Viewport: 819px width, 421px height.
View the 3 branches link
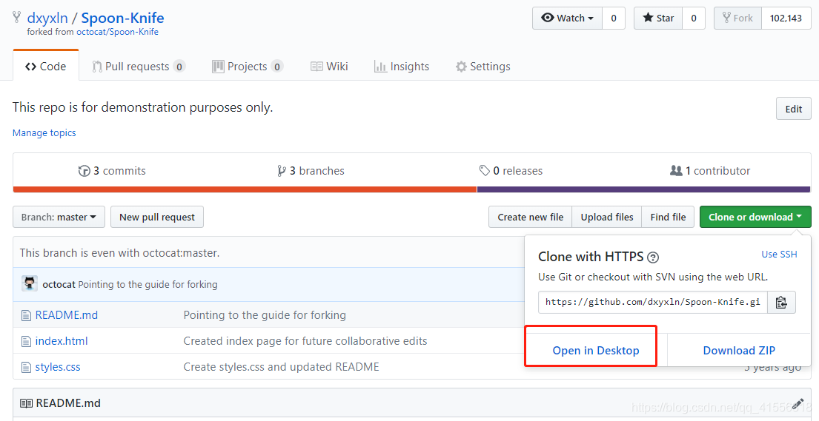point(311,171)
